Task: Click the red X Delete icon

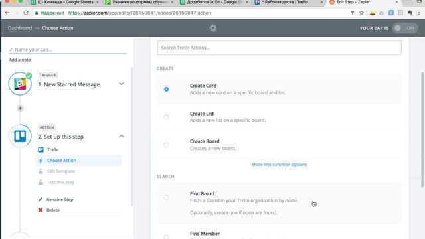Action: [41, 210]
